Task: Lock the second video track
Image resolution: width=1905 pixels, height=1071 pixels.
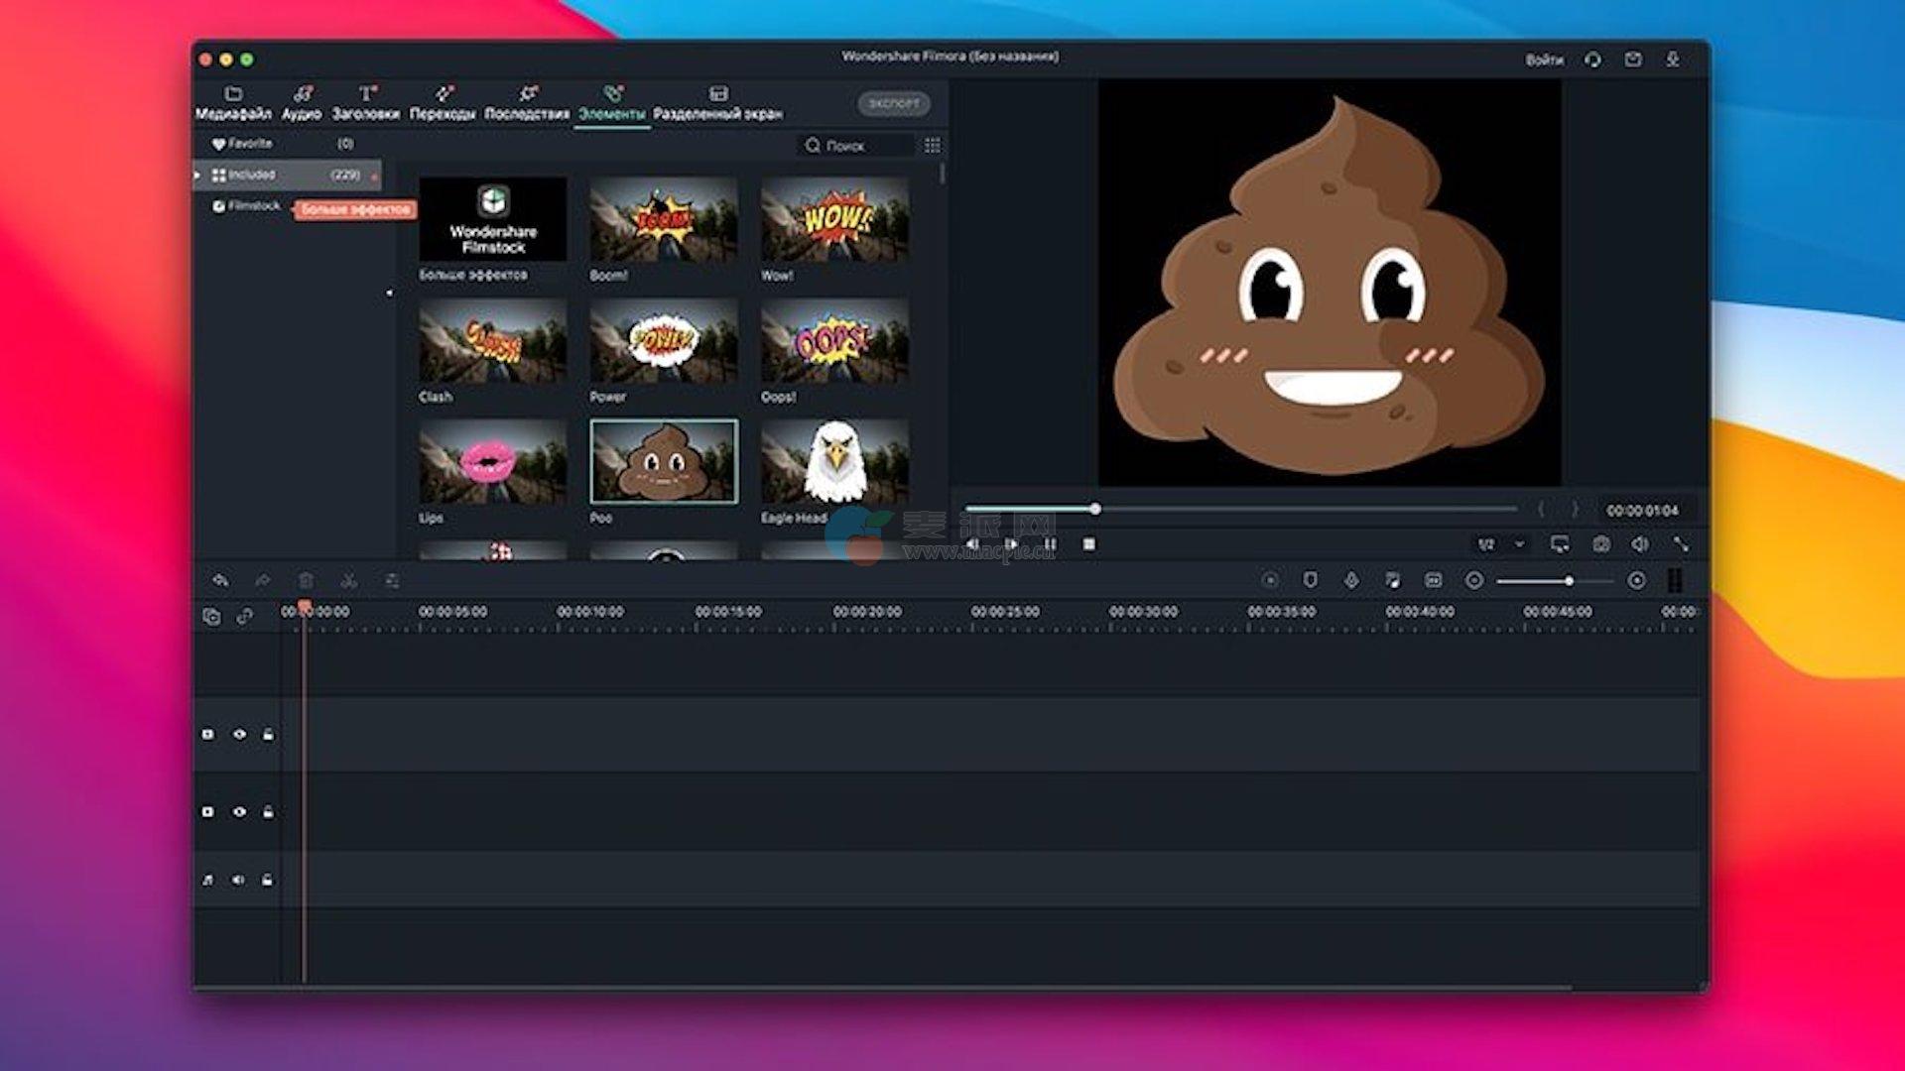Action: coord(268,812)
